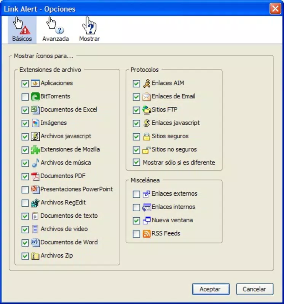Click the Archivos javascript label
Screen dimensions: 284x304
click(x=66, y=136)
